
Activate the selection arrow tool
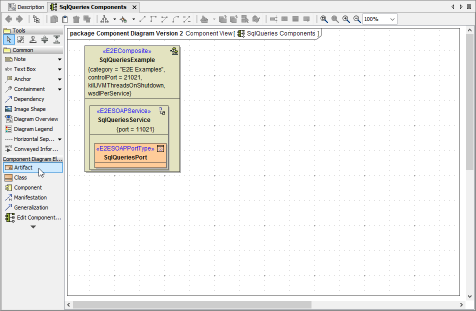click(x=8, y=39)
